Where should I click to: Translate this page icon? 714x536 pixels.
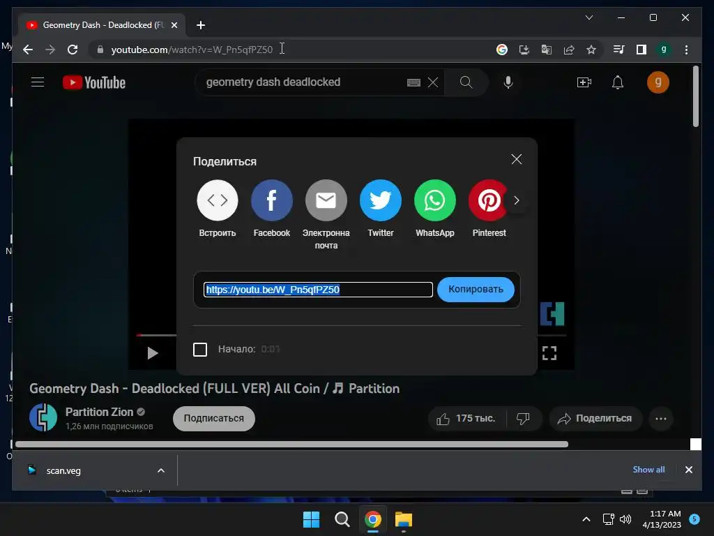coord(547,50)
